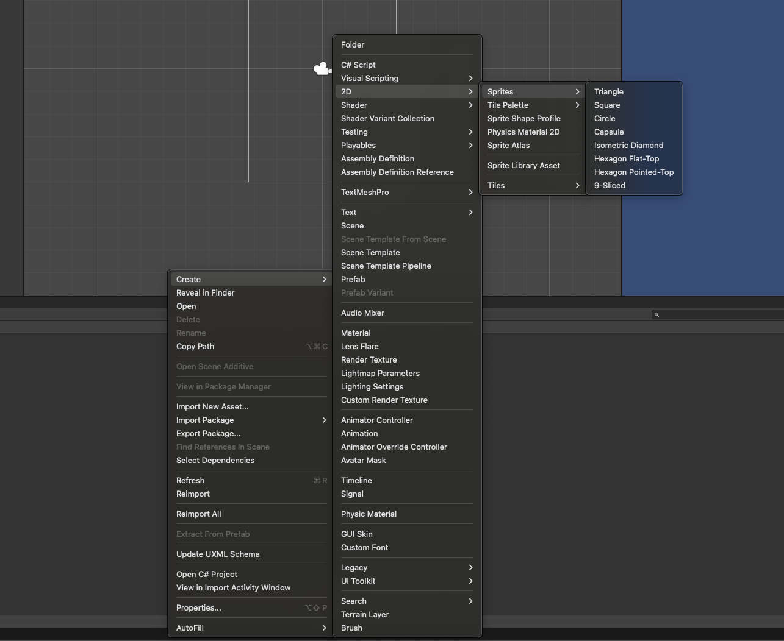This screenshot has height=641, width=784.
Task: Choose Sprite Atlas entry
Action: 533,145
